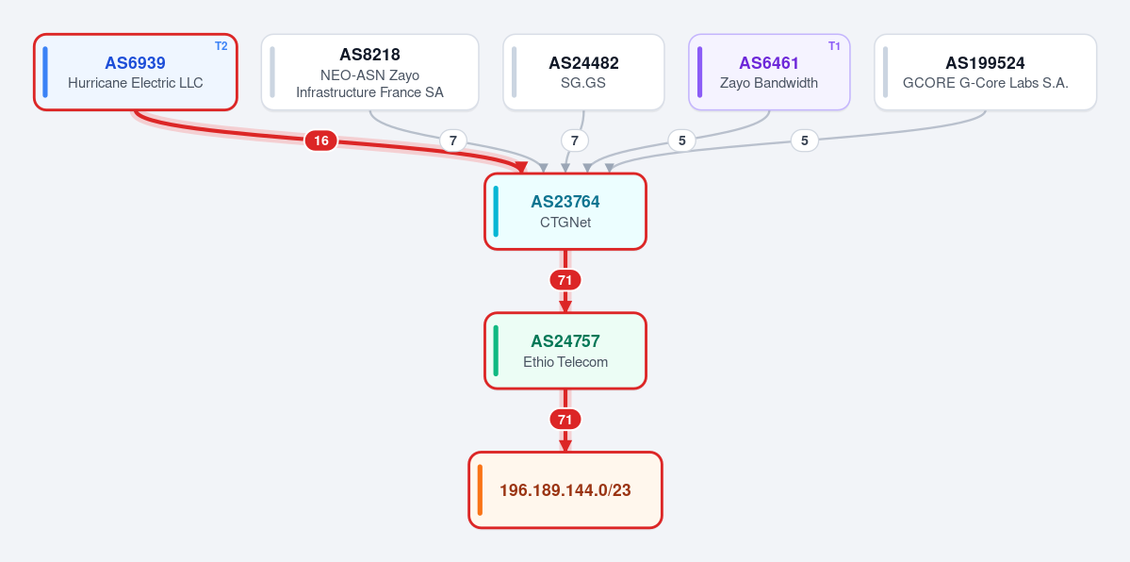The height and width of the screenshot is (562, 1130).
Task: Select the AS199524 GCORE G-Core Labs node
Action: 985,73
